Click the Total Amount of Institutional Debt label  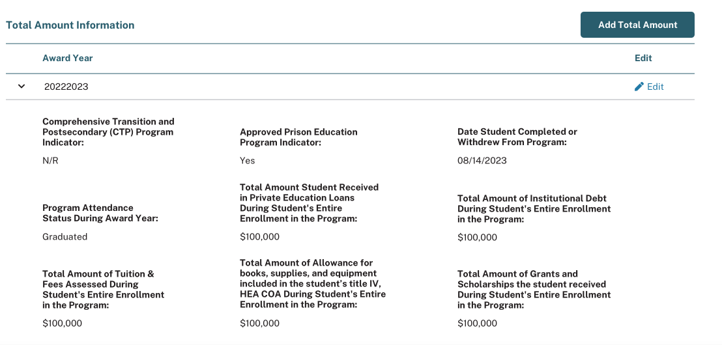534,208
